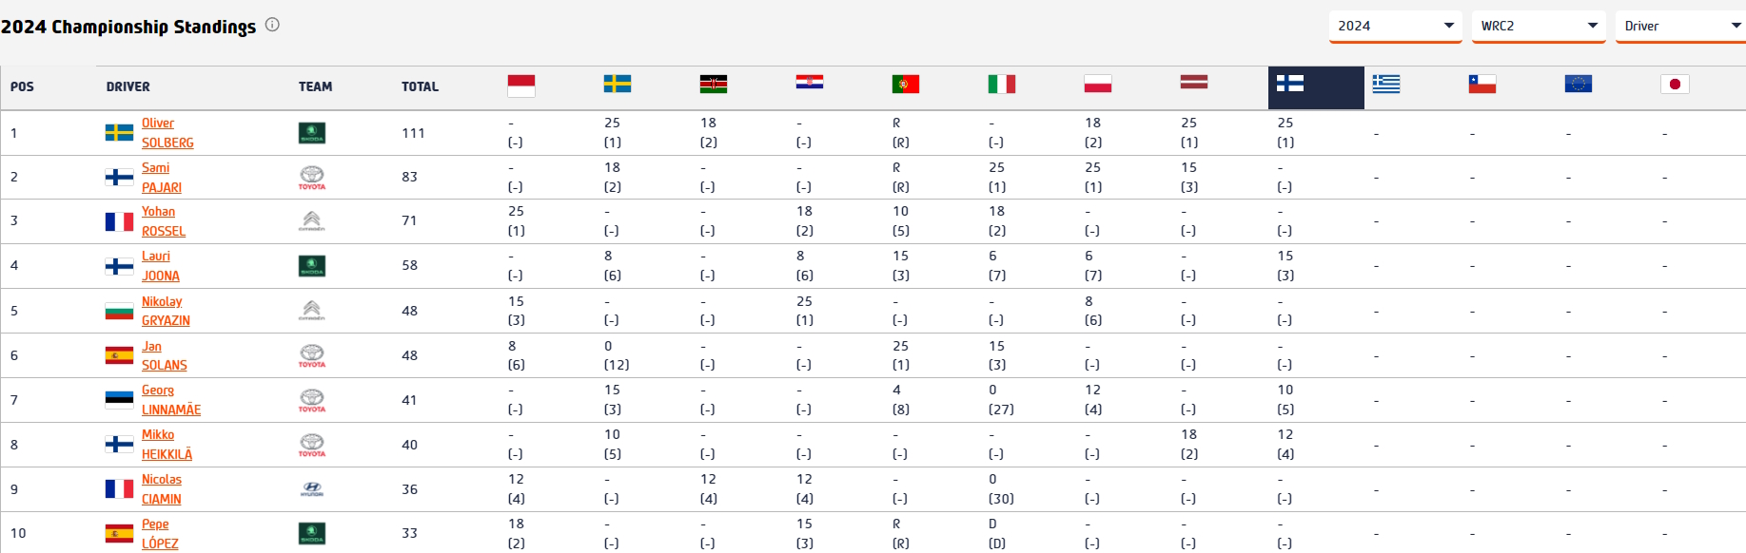Click the info icon beside Championship Standings

272,25
